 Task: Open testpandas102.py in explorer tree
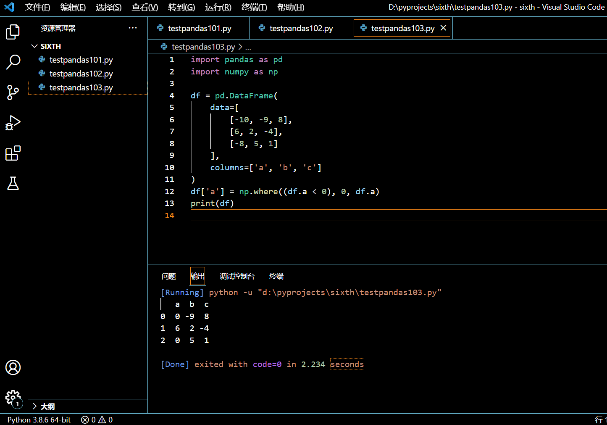(x=88, y=74)
